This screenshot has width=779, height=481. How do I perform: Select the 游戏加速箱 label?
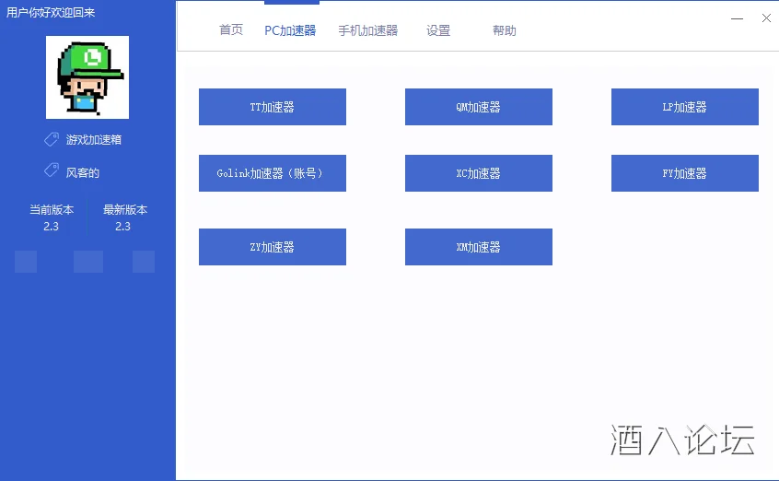[x=94, y=140]
